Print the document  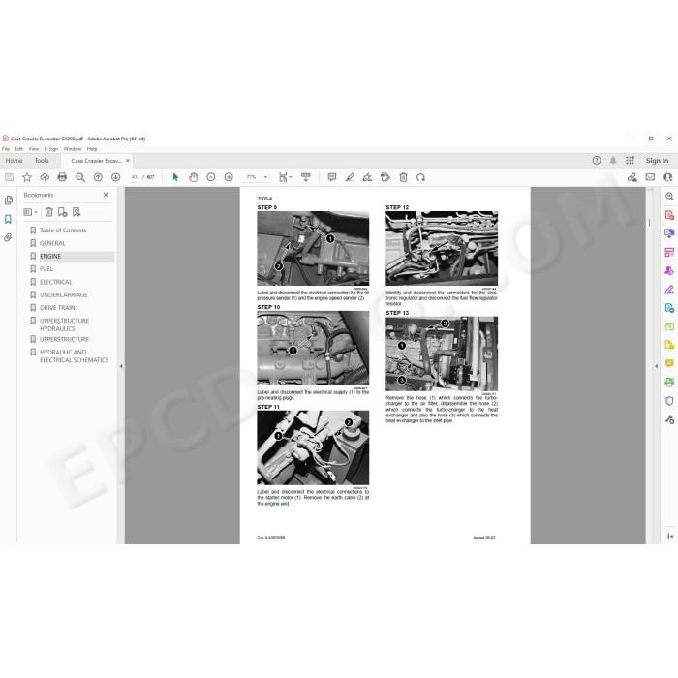coord(62,177)
